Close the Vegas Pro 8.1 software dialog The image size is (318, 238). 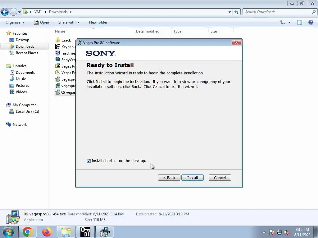tap(236, 42)
